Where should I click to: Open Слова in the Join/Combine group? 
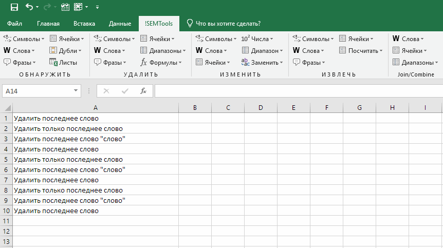[408, 39]
